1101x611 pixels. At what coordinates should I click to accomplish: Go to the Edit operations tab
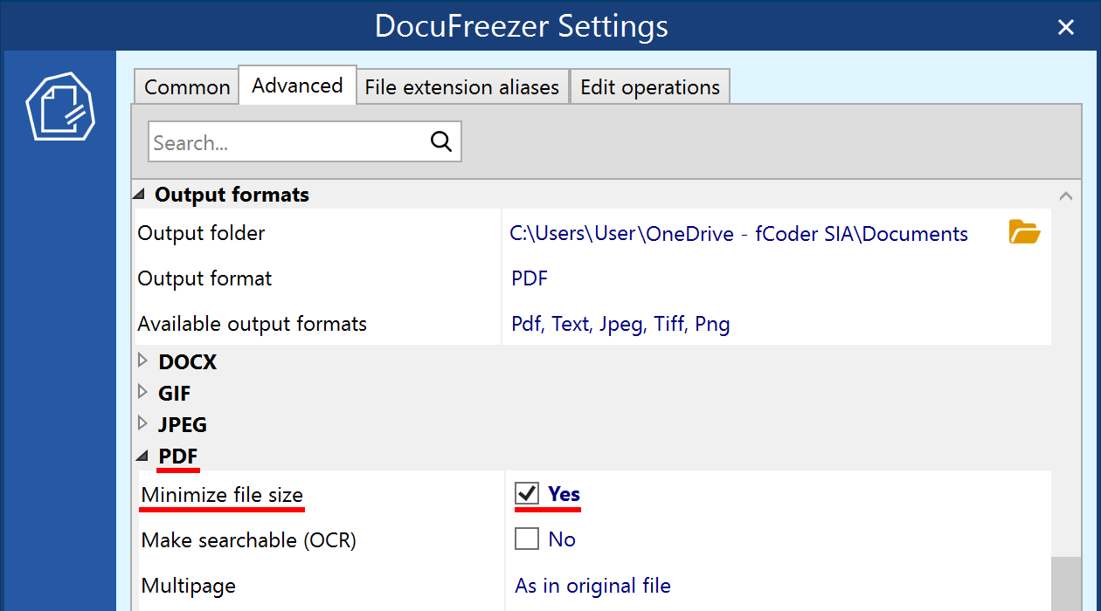coord(650,87)
